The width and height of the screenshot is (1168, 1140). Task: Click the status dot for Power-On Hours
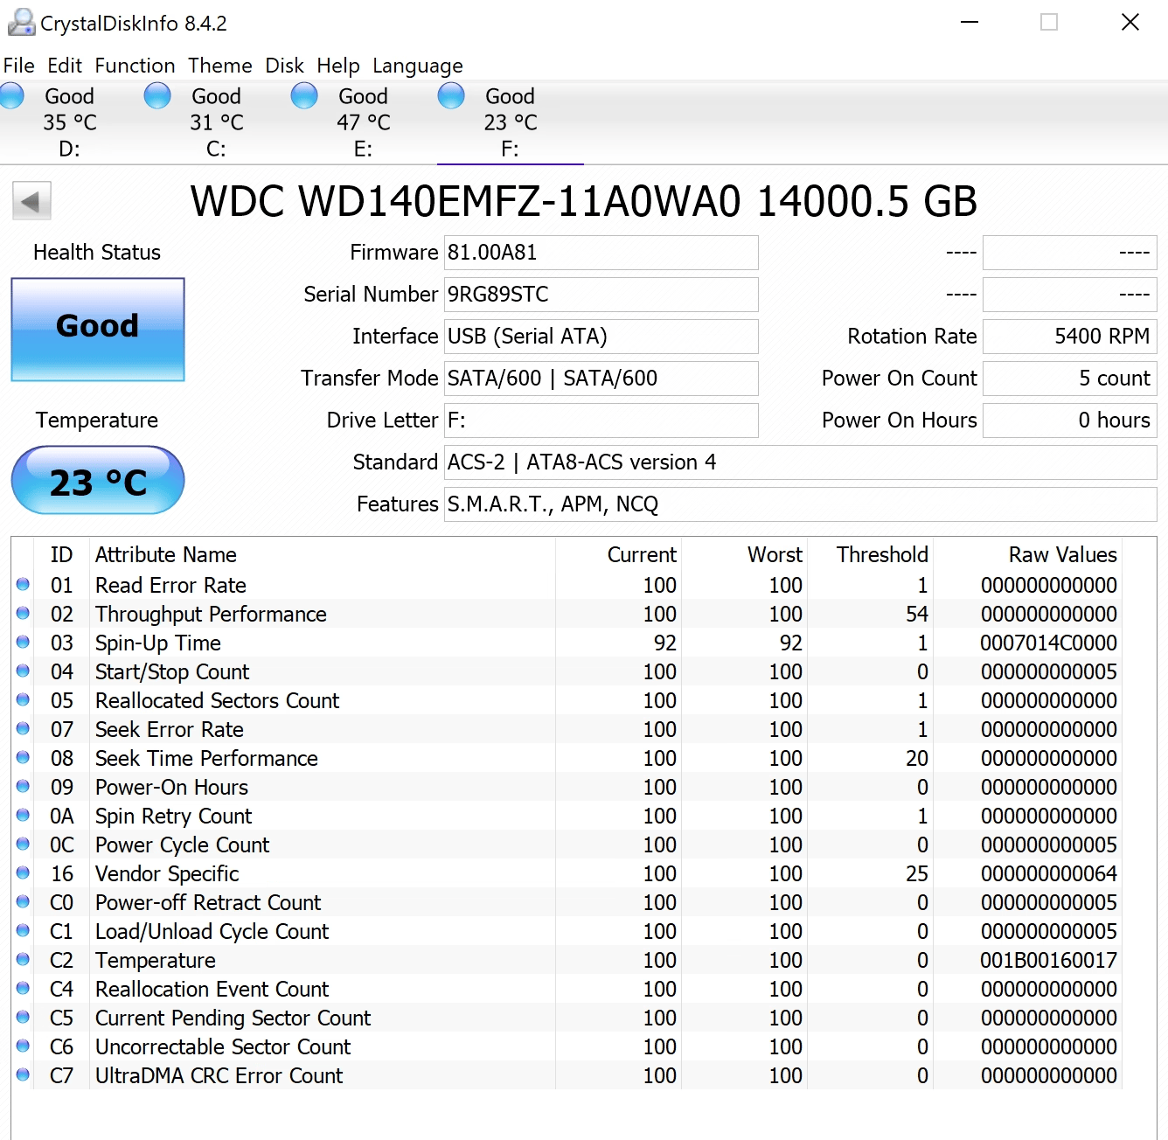point(23,786)
